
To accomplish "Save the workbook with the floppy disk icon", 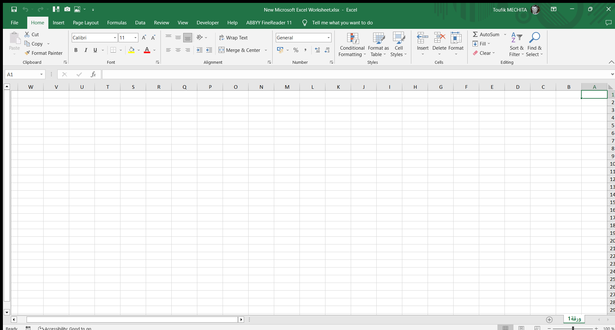I will [14, 9].
